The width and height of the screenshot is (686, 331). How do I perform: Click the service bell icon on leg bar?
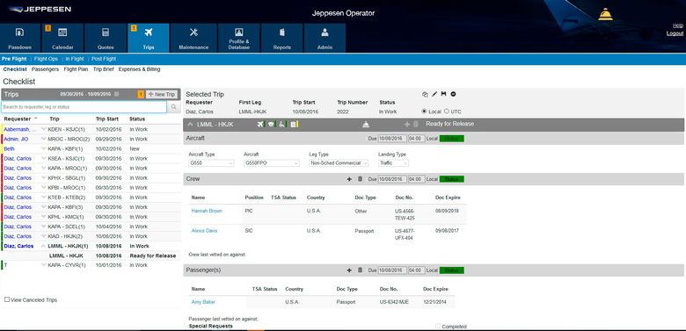(366, 125)
